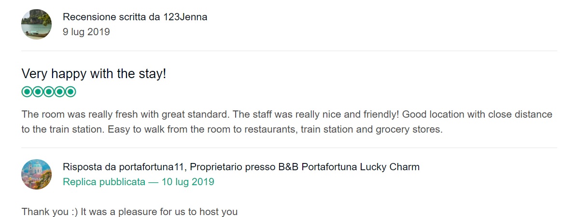Click the green "Replica pubblicata" label
This screenshot has width=563, height=217.
104,182
